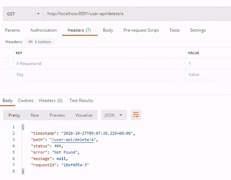Click the null message value
231x180 pixels.
[61, 159]
